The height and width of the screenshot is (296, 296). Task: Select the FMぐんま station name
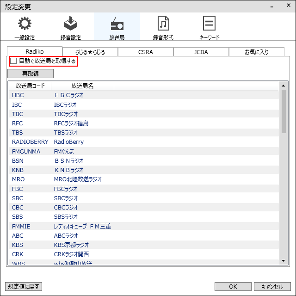pyautogui.click(x=64, y=151)
